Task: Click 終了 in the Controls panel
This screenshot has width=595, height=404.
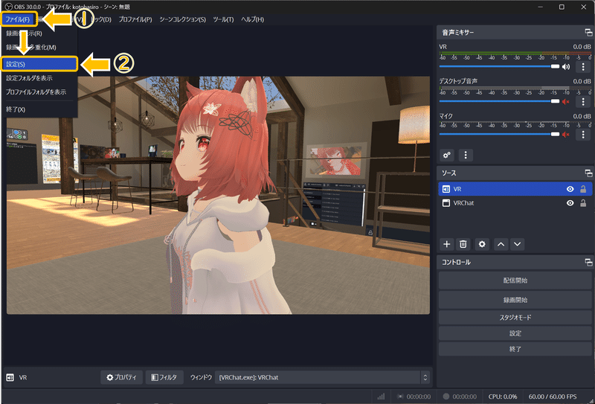Action: tap(515, 349)
